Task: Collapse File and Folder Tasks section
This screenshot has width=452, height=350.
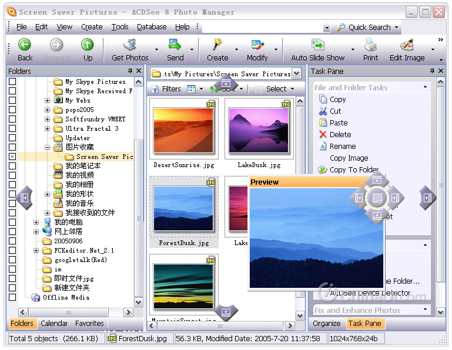Action: pos(425,87)
